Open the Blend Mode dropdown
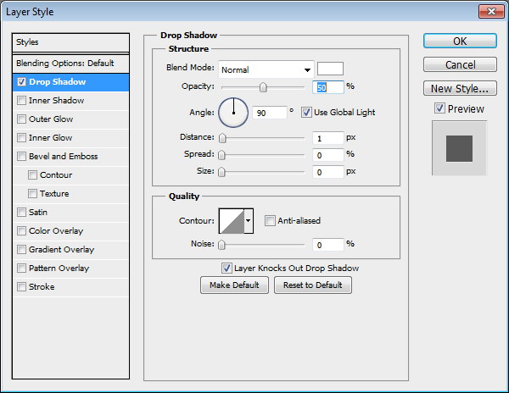This screenshot has height=393, width=509. (x=266, y=69)
